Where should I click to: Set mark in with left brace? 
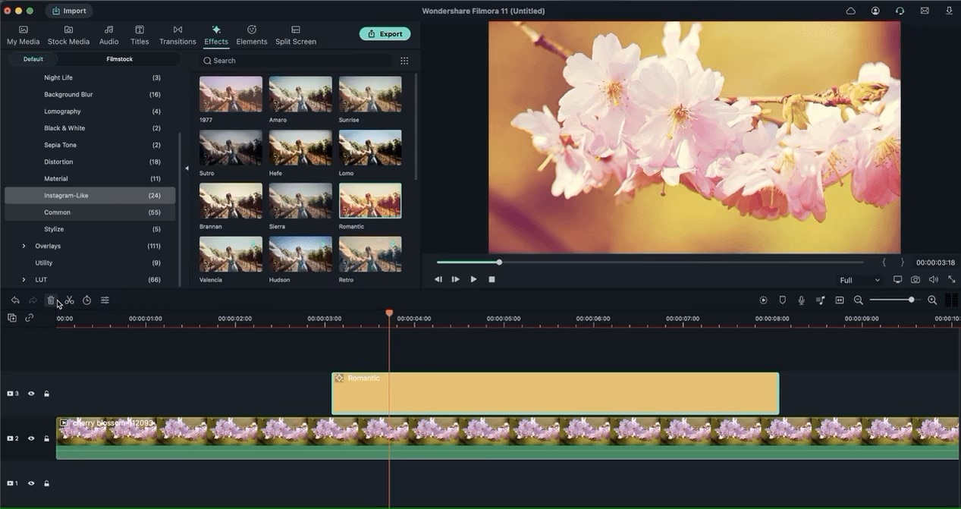pyautogui.click(x=884, y=262)
